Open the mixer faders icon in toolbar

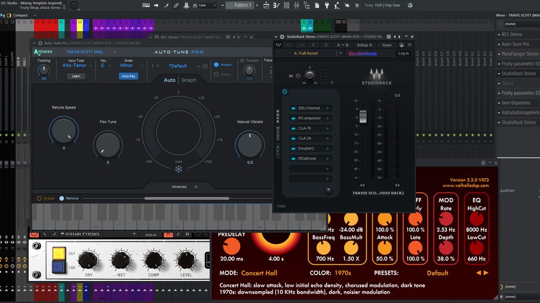pyautogui.click(x=297, y=5)
